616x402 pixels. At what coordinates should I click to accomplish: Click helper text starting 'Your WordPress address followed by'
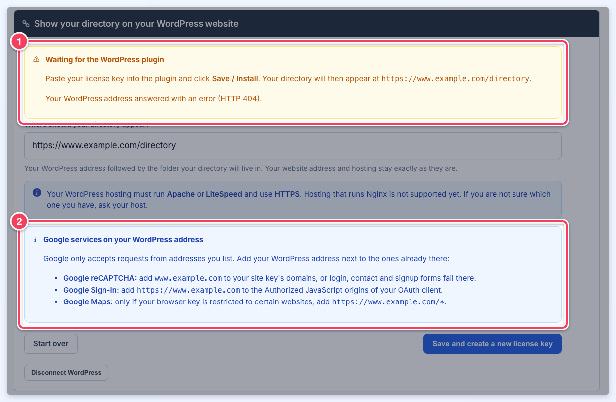(241, 168)
